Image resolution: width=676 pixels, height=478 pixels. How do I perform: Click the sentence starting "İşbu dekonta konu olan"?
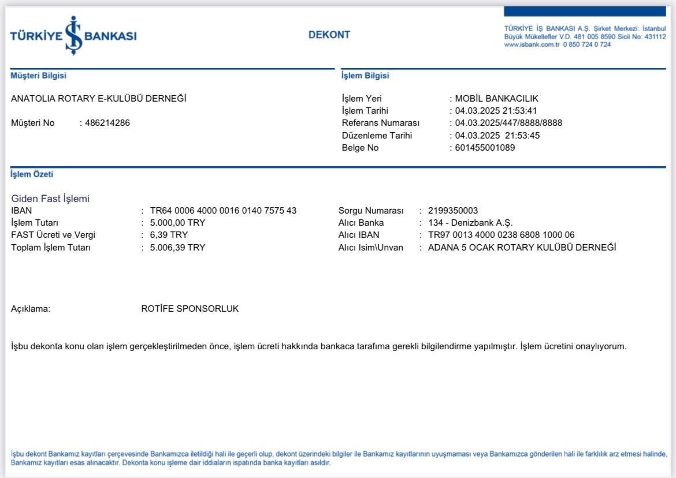(x=318, y=346)
